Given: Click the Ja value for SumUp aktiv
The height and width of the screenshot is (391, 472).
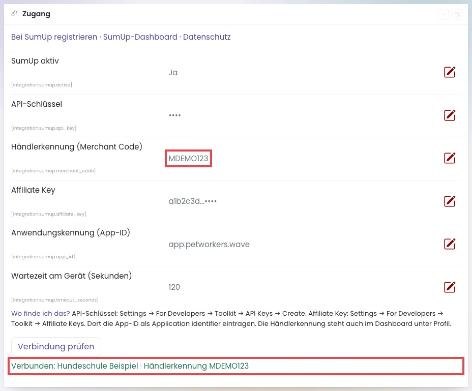Looking at the screenshot, I should [173, 73].
